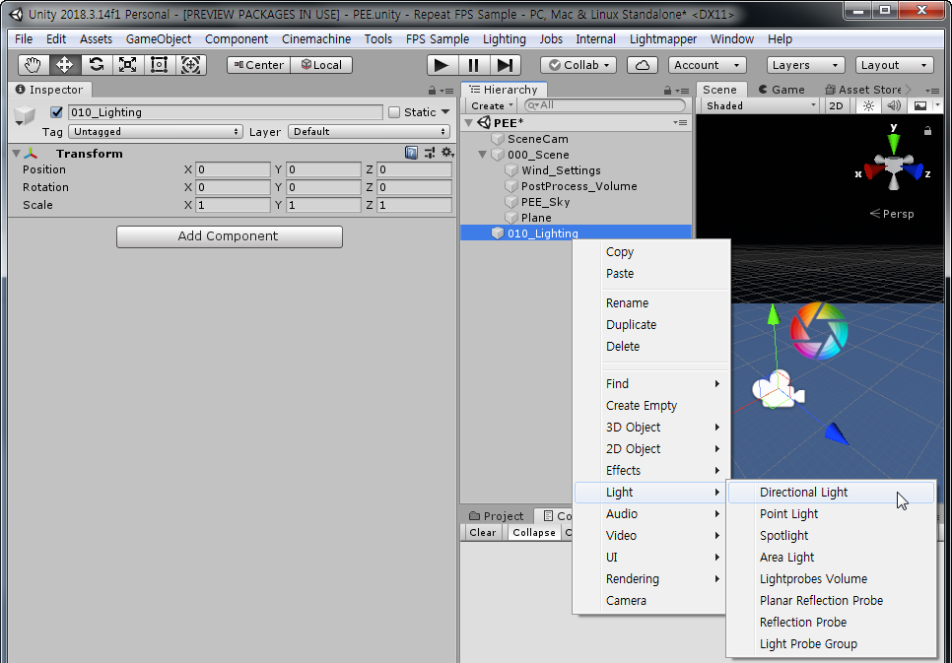Toggle scene lighting sun icon

tap(869, 105)
